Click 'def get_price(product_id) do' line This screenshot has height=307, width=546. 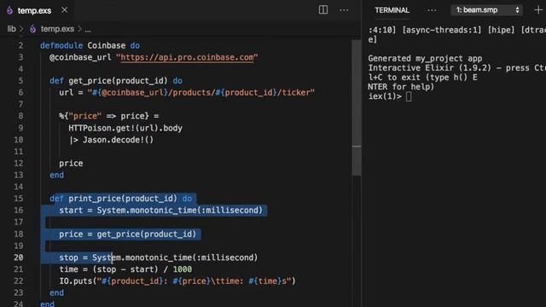tap(116, 81)
